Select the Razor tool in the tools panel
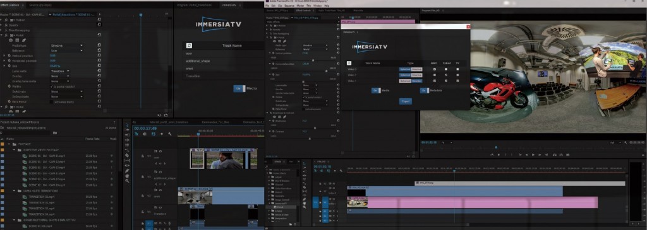Viewport: 647px width, 230px height. pos(127,155)
